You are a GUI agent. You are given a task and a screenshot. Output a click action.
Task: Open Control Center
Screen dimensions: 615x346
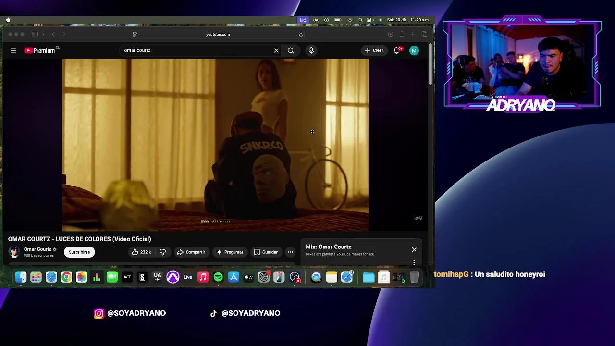369,20
